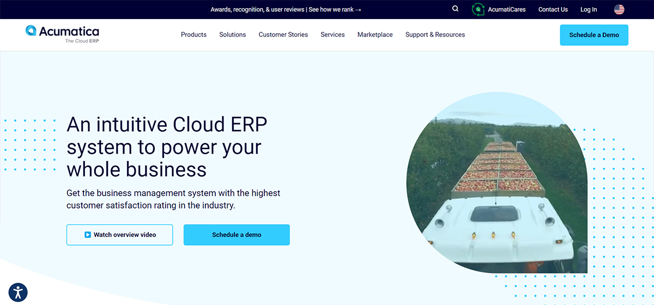This screenshot has height=305, width=654.
Task: Click the 'highest customer satisfaction rating' paragraph
Action: (173, 199)
